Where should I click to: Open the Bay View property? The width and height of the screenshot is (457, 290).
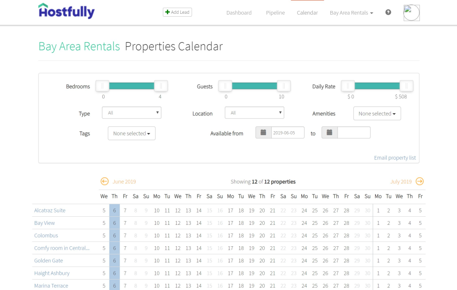pyautogui.click(x=44, y=222)
